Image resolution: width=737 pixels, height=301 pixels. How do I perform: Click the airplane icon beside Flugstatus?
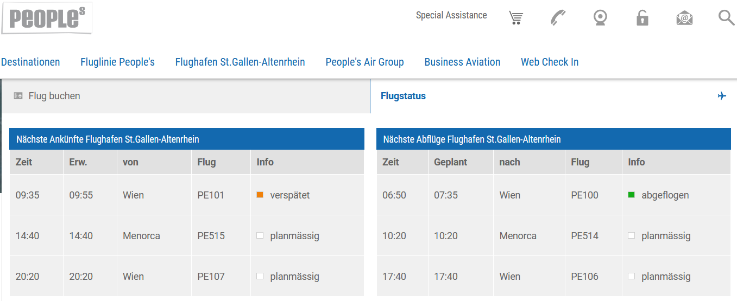click(x=722, y=96)
